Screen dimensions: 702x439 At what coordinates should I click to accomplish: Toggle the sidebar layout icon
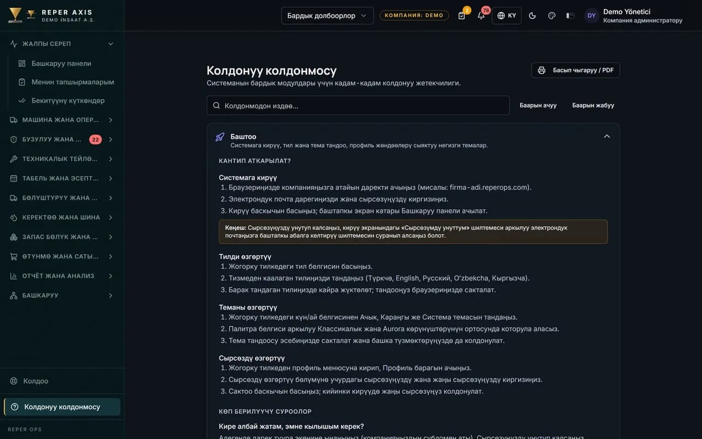570,15
